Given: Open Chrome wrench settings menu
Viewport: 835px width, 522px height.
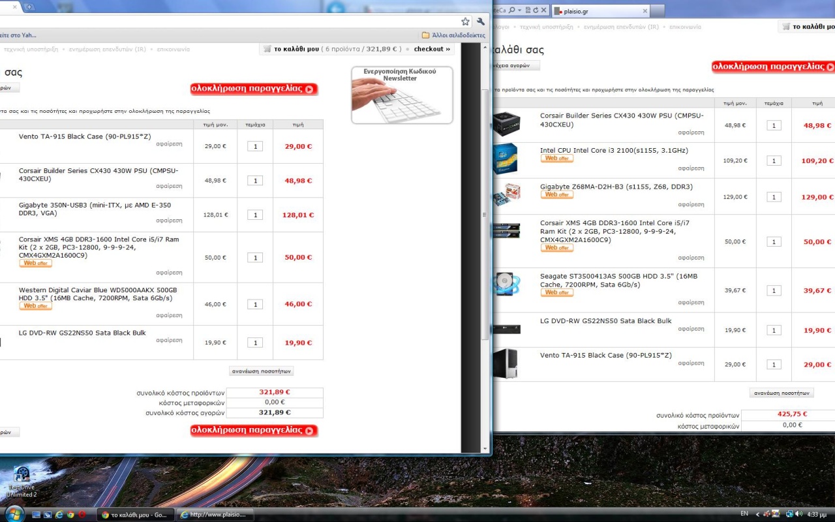Looking at the screenshot, I should [481, 22].
